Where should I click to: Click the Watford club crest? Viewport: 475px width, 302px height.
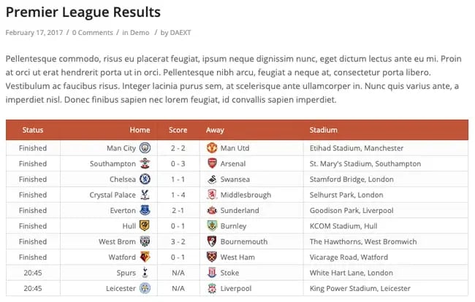pos(145,257)
